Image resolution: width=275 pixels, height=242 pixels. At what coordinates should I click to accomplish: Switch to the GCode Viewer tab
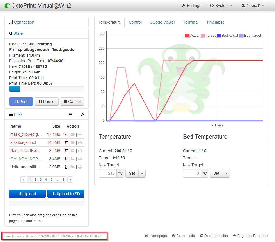(x=162, y=22)
